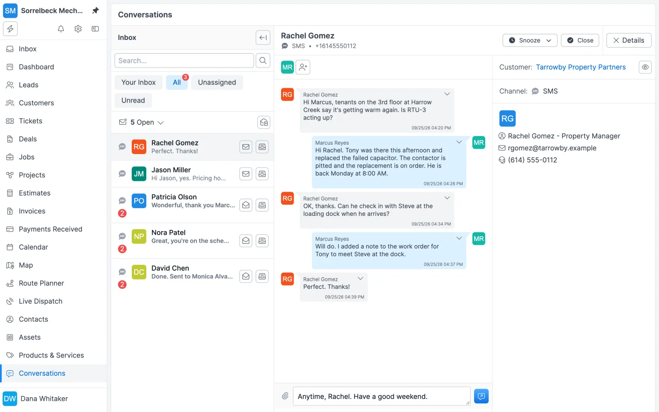The height and width of the screenshot is (412, 659).
Task: Open the notifications bell
Action: click(61, 29)
